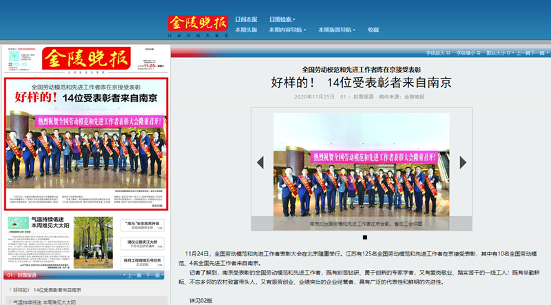Click the 详见02版 text at article end

click(x=201, y=301)
